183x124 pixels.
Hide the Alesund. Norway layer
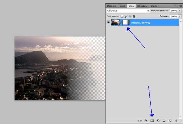pyautogui.click(x=108, y=23)
